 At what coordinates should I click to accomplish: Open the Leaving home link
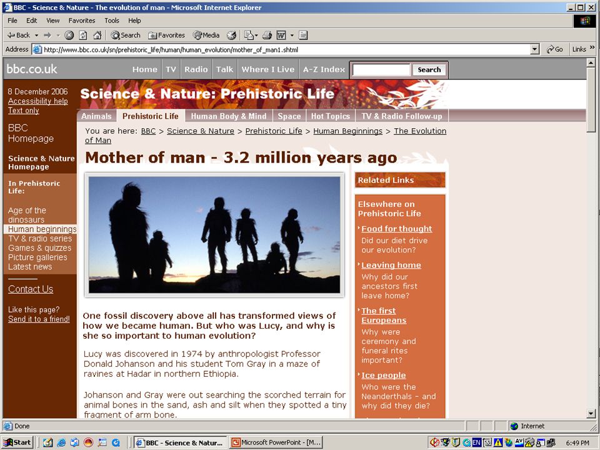point(391,265)
